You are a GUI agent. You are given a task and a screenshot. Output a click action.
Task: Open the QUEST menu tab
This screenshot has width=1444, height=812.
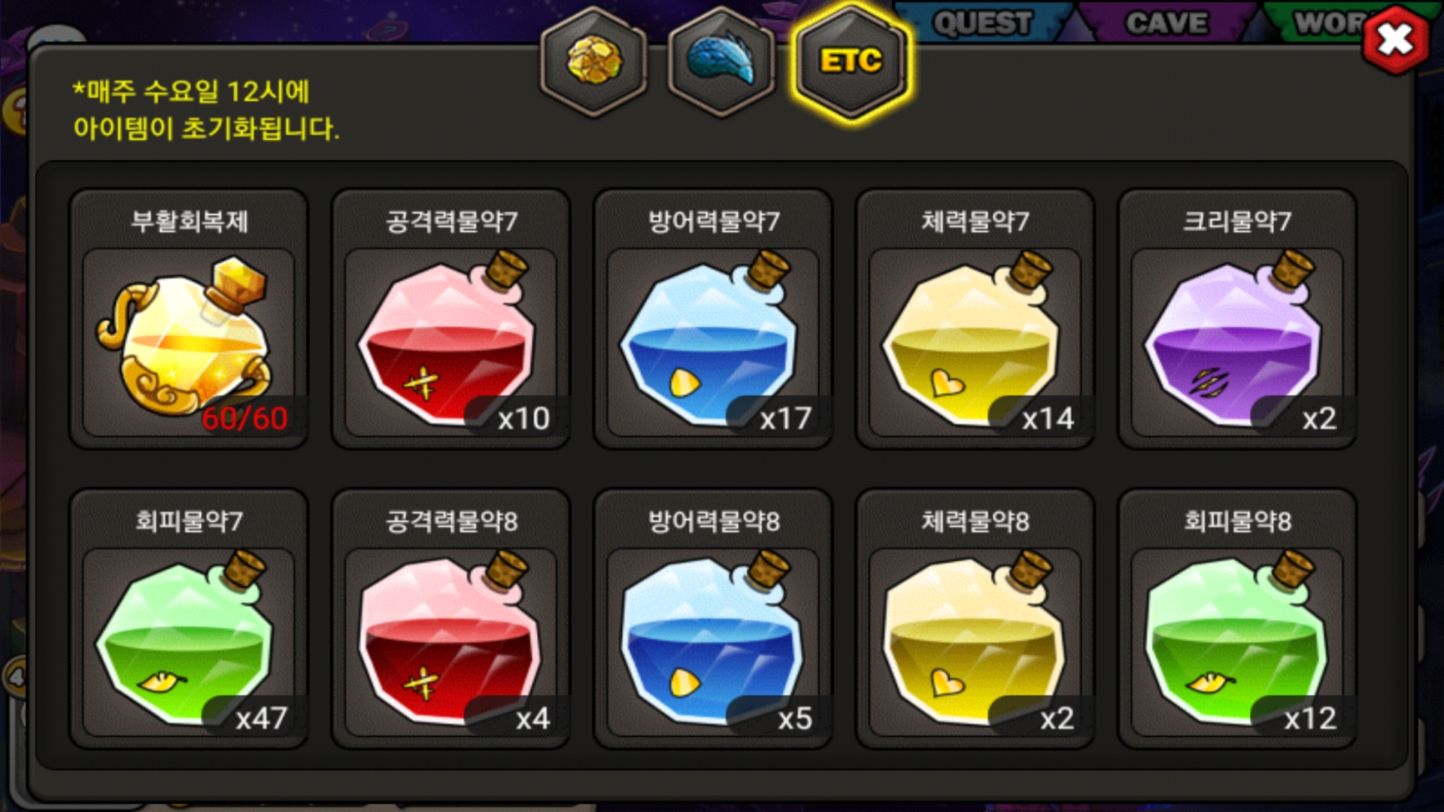pyautogui.click(x=982, y=23)
